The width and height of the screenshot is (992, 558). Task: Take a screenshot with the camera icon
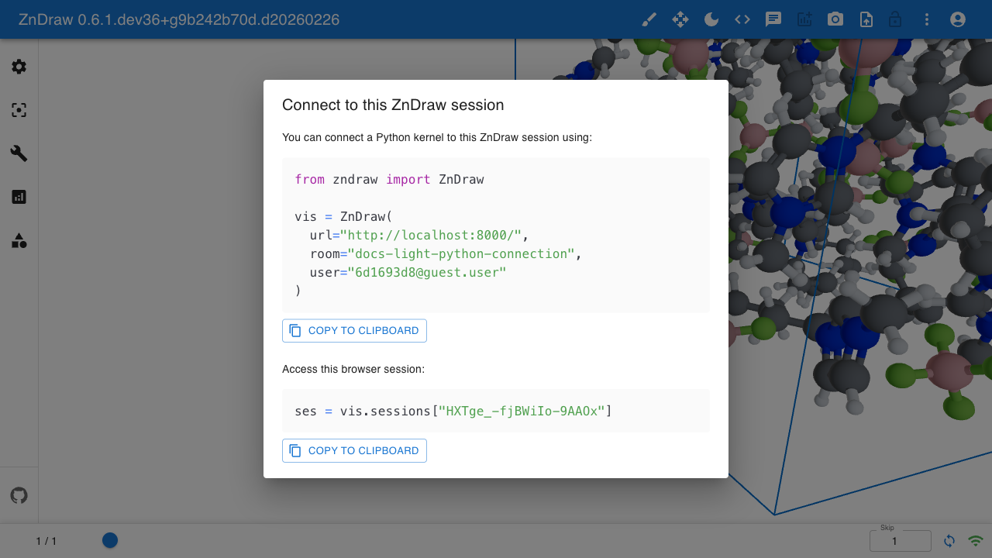[x=835, y=19]
